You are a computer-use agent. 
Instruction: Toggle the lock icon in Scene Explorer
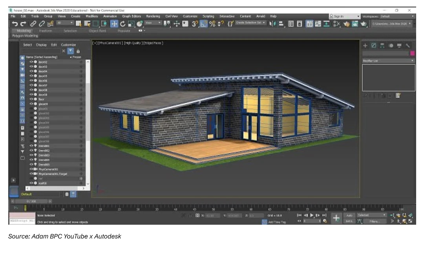tap(78, 51)
